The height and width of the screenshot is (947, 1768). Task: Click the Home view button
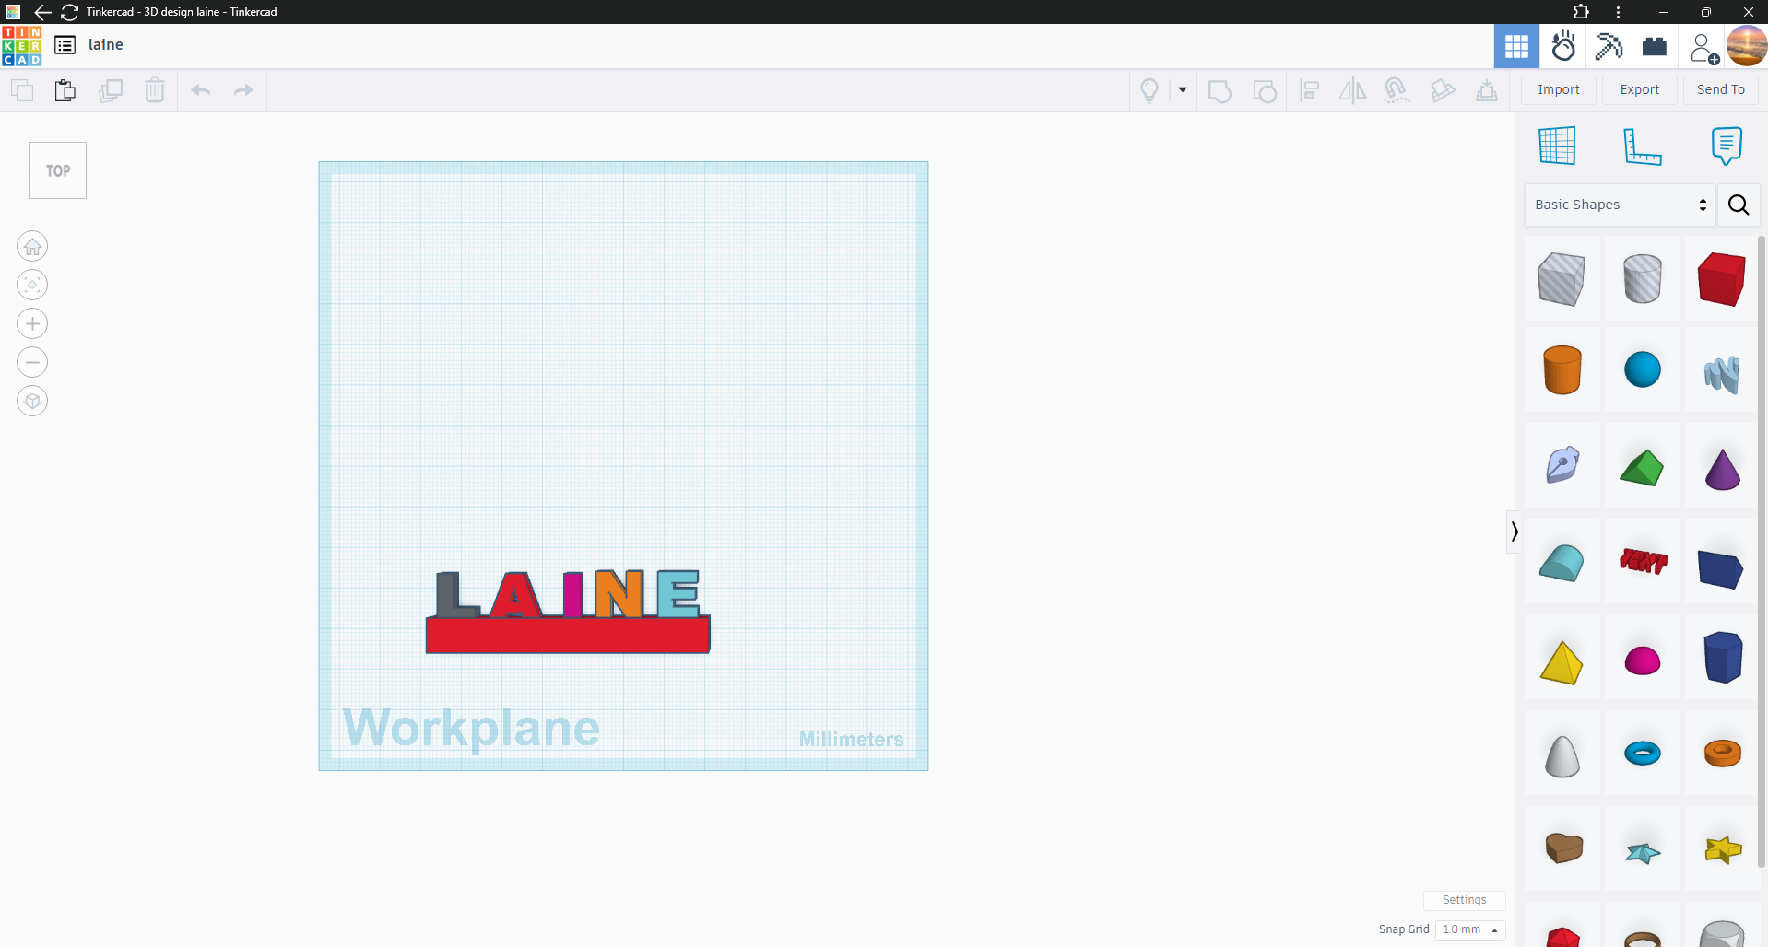(32, 247)
